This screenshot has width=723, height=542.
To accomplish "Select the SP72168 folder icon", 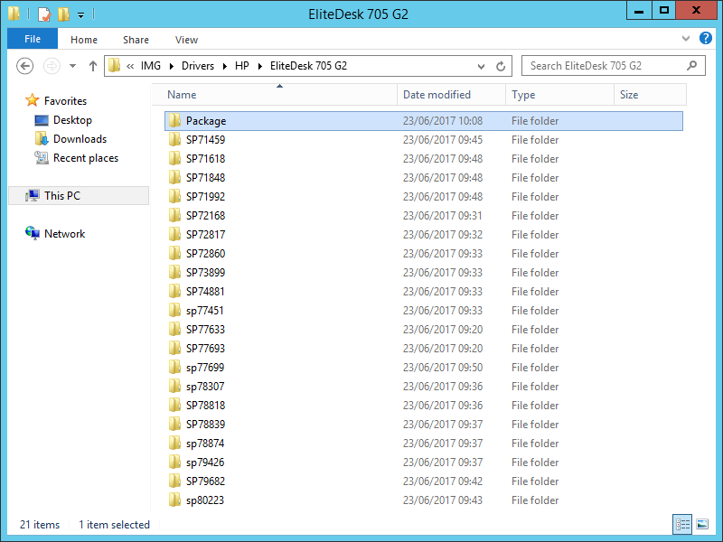I will (x=174, y=215).
